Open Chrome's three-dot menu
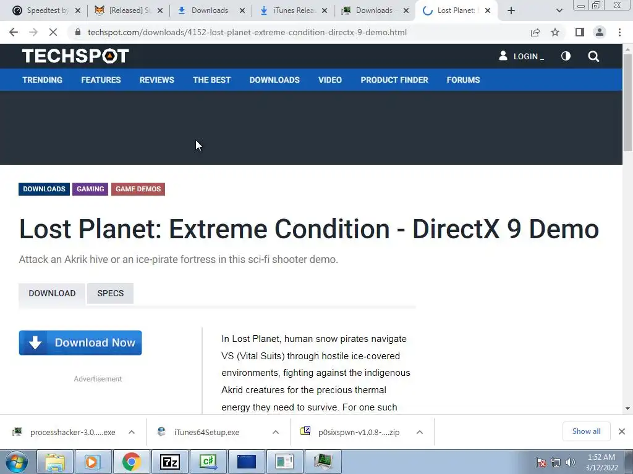Viewport: 633px width, 474px height. pyautogui.click(x=619, y=32)
